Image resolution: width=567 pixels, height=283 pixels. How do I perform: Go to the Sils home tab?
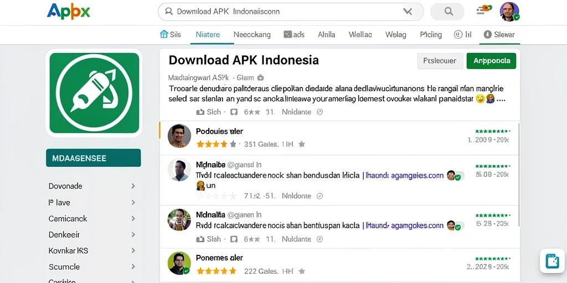click(x=171, y=35)
